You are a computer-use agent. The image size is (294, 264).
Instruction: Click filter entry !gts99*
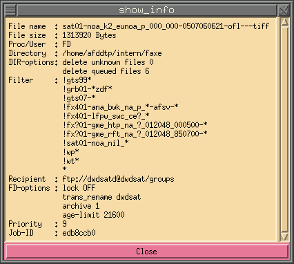[77, 80]
